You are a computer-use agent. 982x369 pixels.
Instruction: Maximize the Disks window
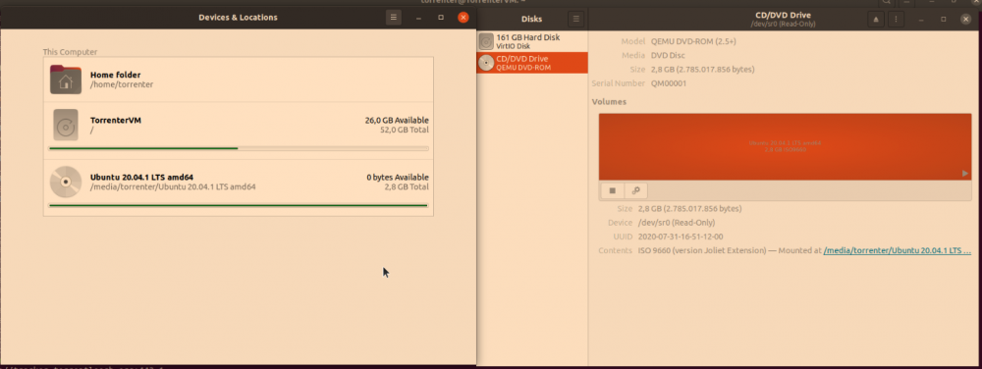[x=943, y=20]
